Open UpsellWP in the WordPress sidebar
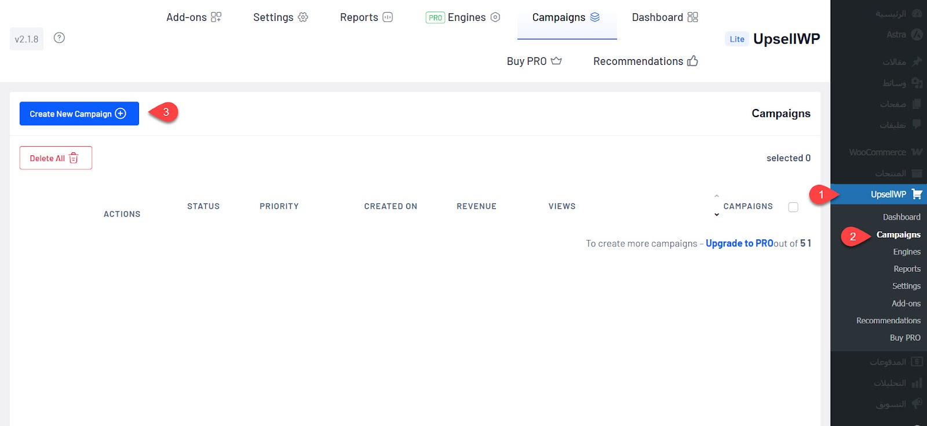This screenshot has height=426, width=927. point(888,194)
